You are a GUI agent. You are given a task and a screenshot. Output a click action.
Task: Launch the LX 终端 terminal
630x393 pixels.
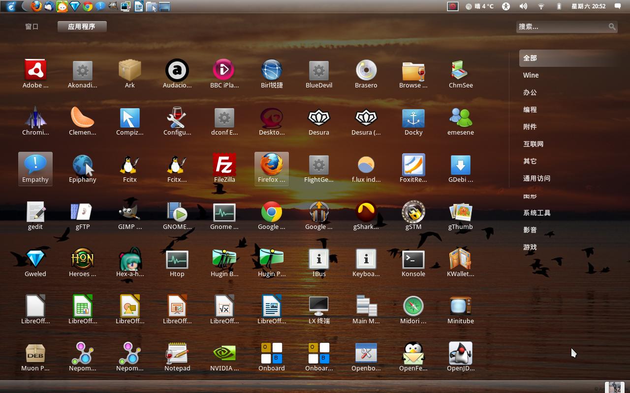[x=319, y=306]
